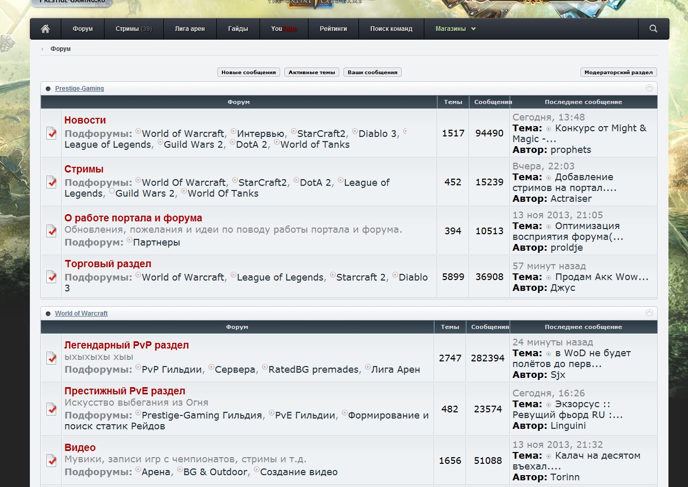Open the Стримы forum title link
Viewport: 688px width, 487px height.
tap(84, 169)
